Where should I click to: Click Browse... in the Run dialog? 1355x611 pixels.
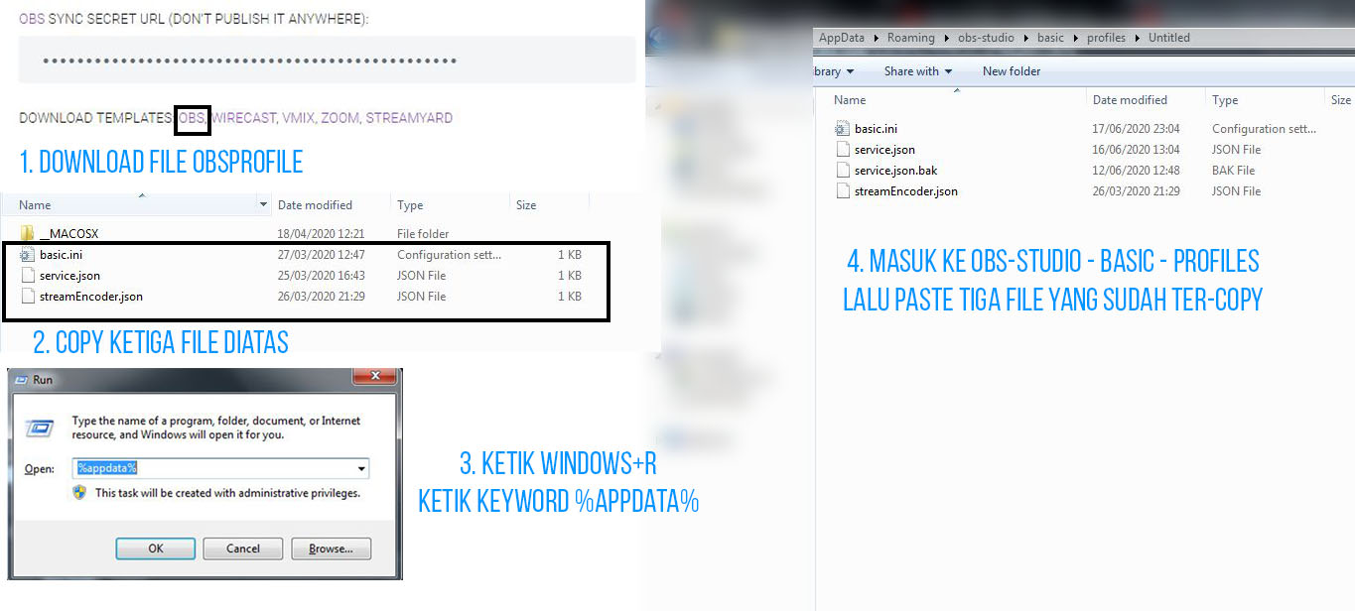click(x=331, y=549)
